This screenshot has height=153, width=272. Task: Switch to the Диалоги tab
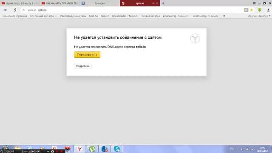coord(100,3)
